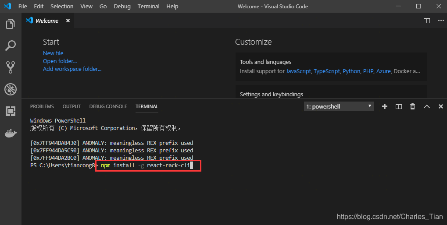Open the Explorer view in activity bar
Image resolution: width=447 pixels, height=225 pixels.
(11, 24)
